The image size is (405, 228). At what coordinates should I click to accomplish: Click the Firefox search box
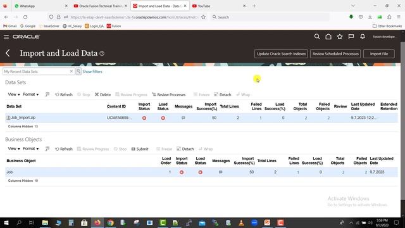pyautogui.click(x=270, y=17)
